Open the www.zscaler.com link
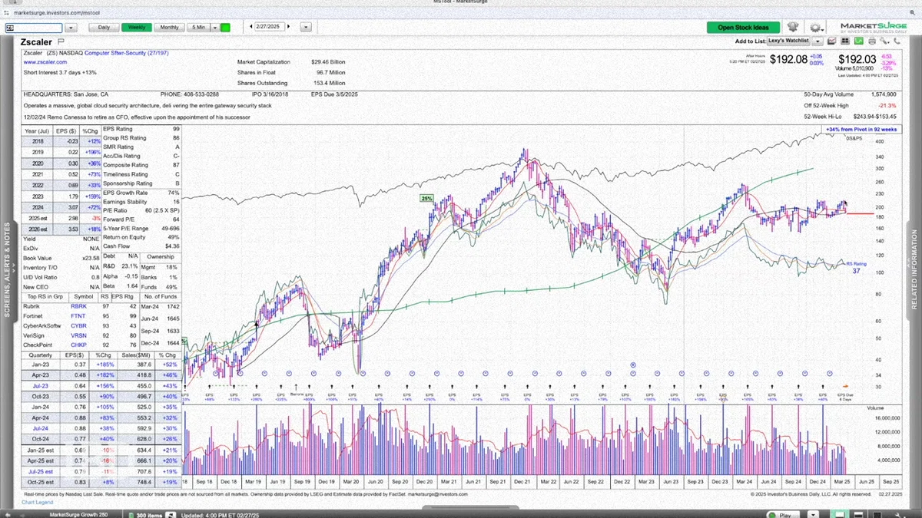 (x=45, y=62)
